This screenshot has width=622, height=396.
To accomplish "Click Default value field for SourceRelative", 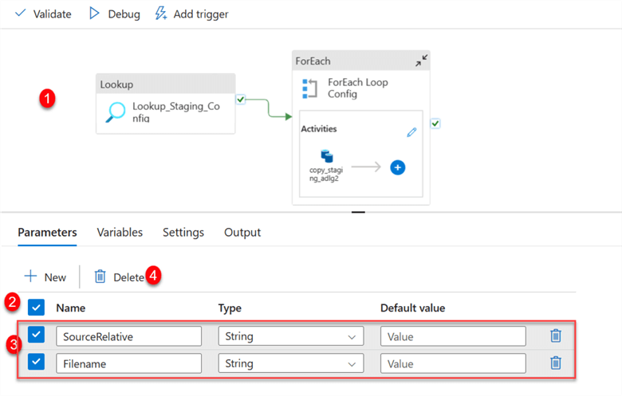I will pyautogui.click(x=453, y=336).
